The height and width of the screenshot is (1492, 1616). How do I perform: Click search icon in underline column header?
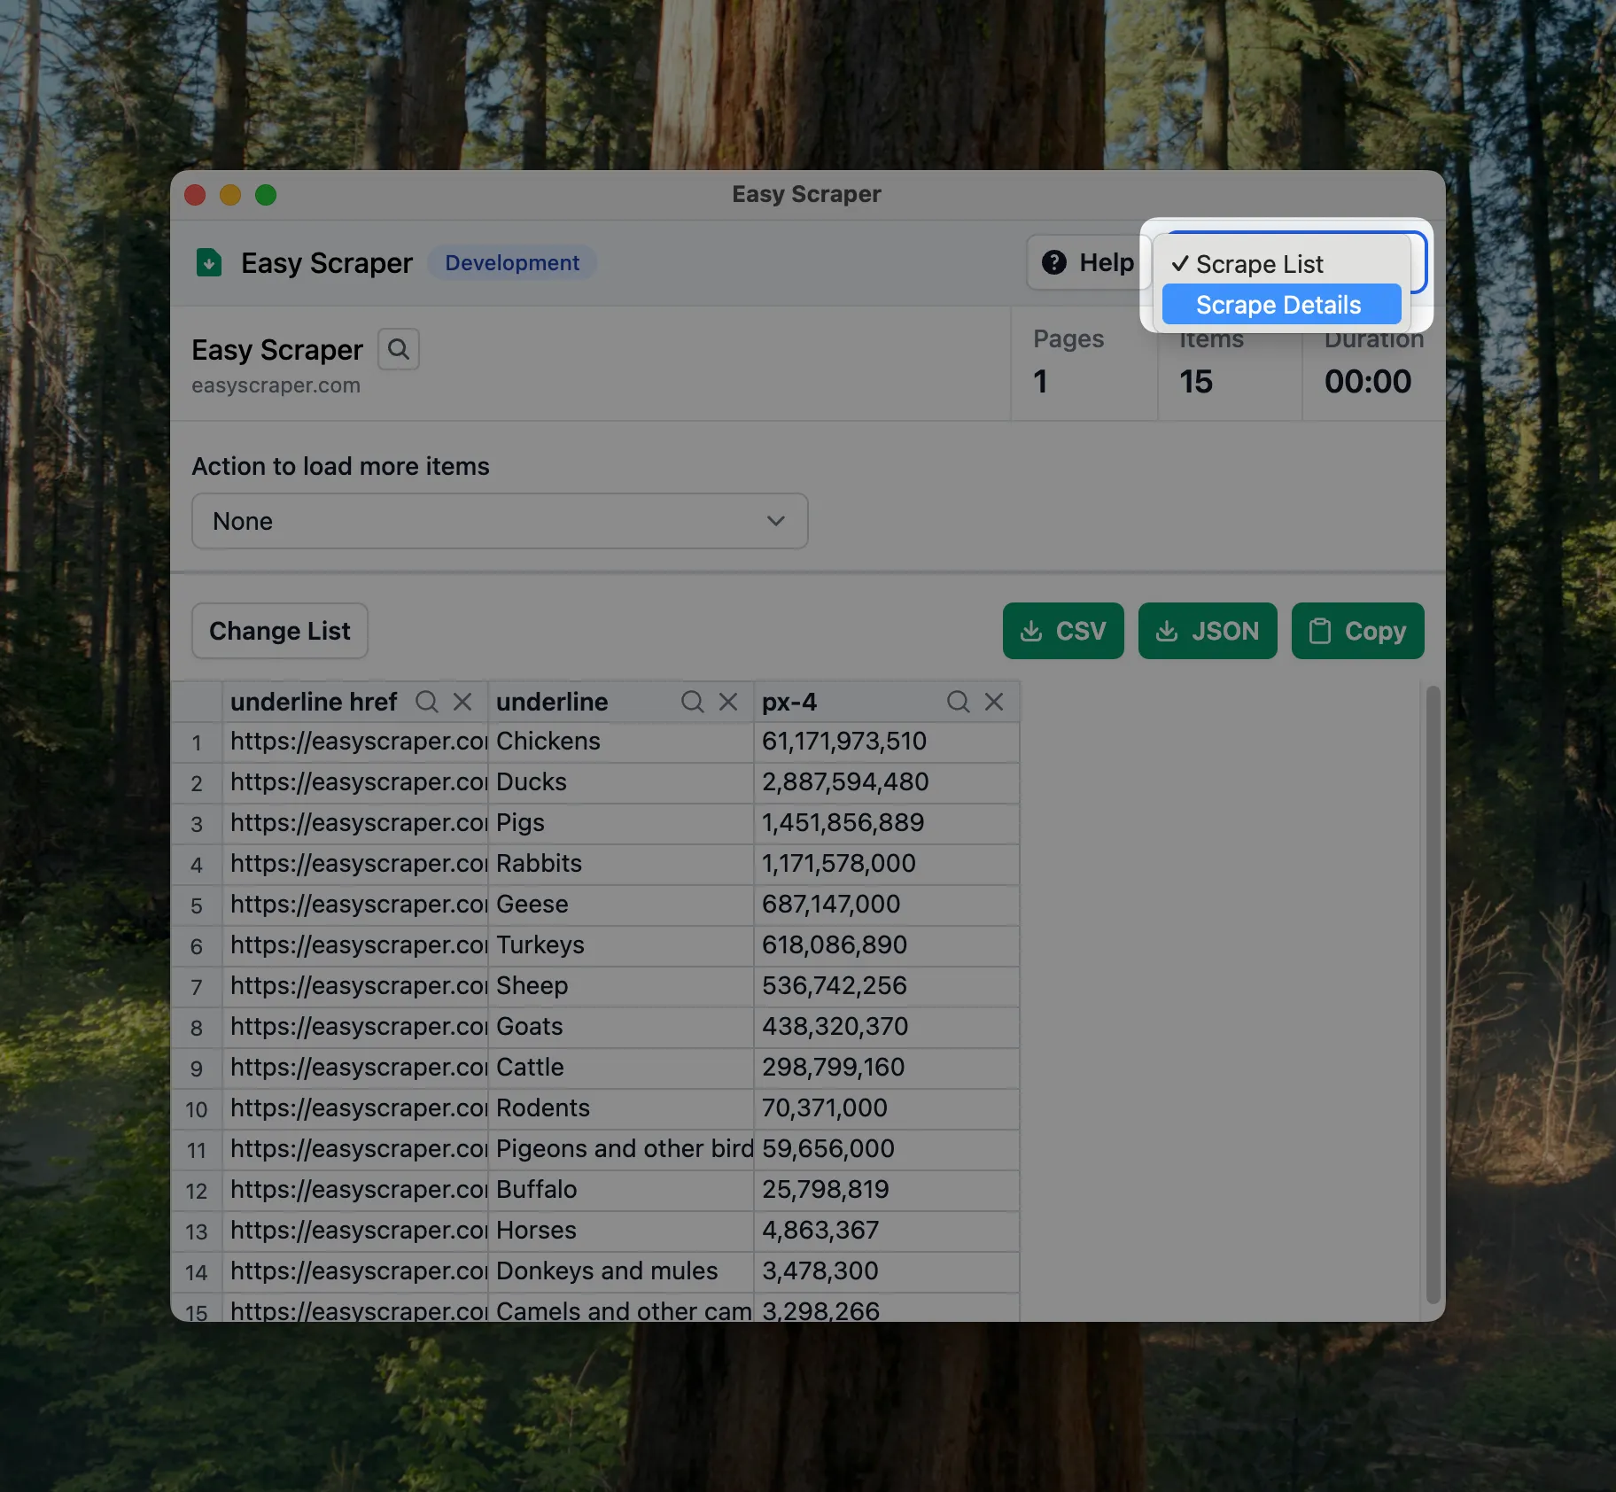[x=692, y=702]
